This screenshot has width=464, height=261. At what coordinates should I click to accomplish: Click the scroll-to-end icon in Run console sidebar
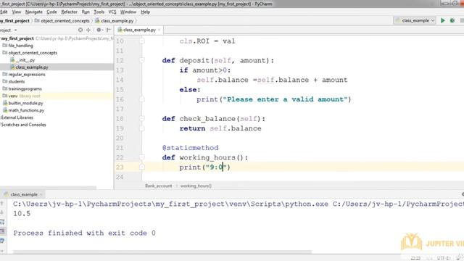coord(2,231)
